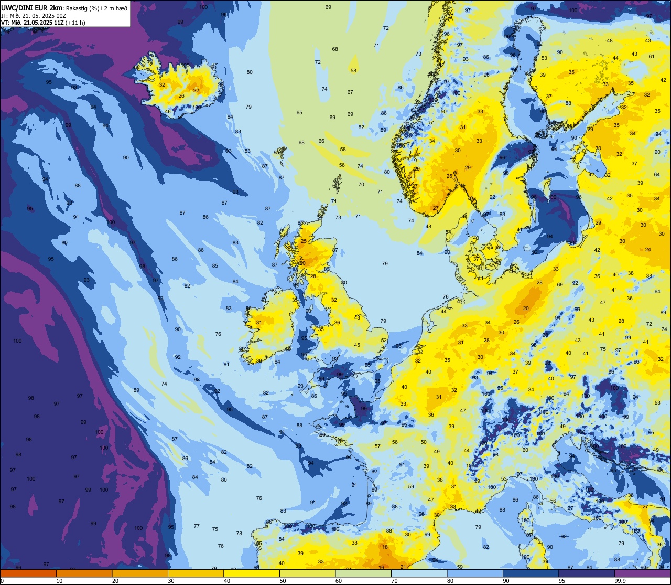671x585 pixels.
Task: Click the 20–30 legend color swatch
Action: pos(140,573)
